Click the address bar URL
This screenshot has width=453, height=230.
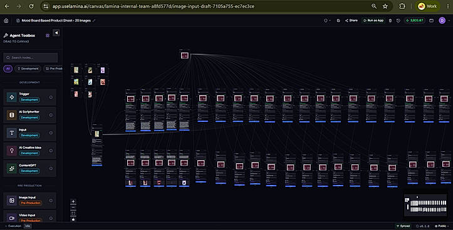[153, 6]
